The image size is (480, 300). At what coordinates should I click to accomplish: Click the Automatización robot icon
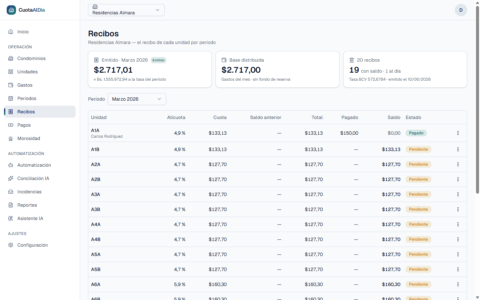pyautogui.click(x=11, y=165)
